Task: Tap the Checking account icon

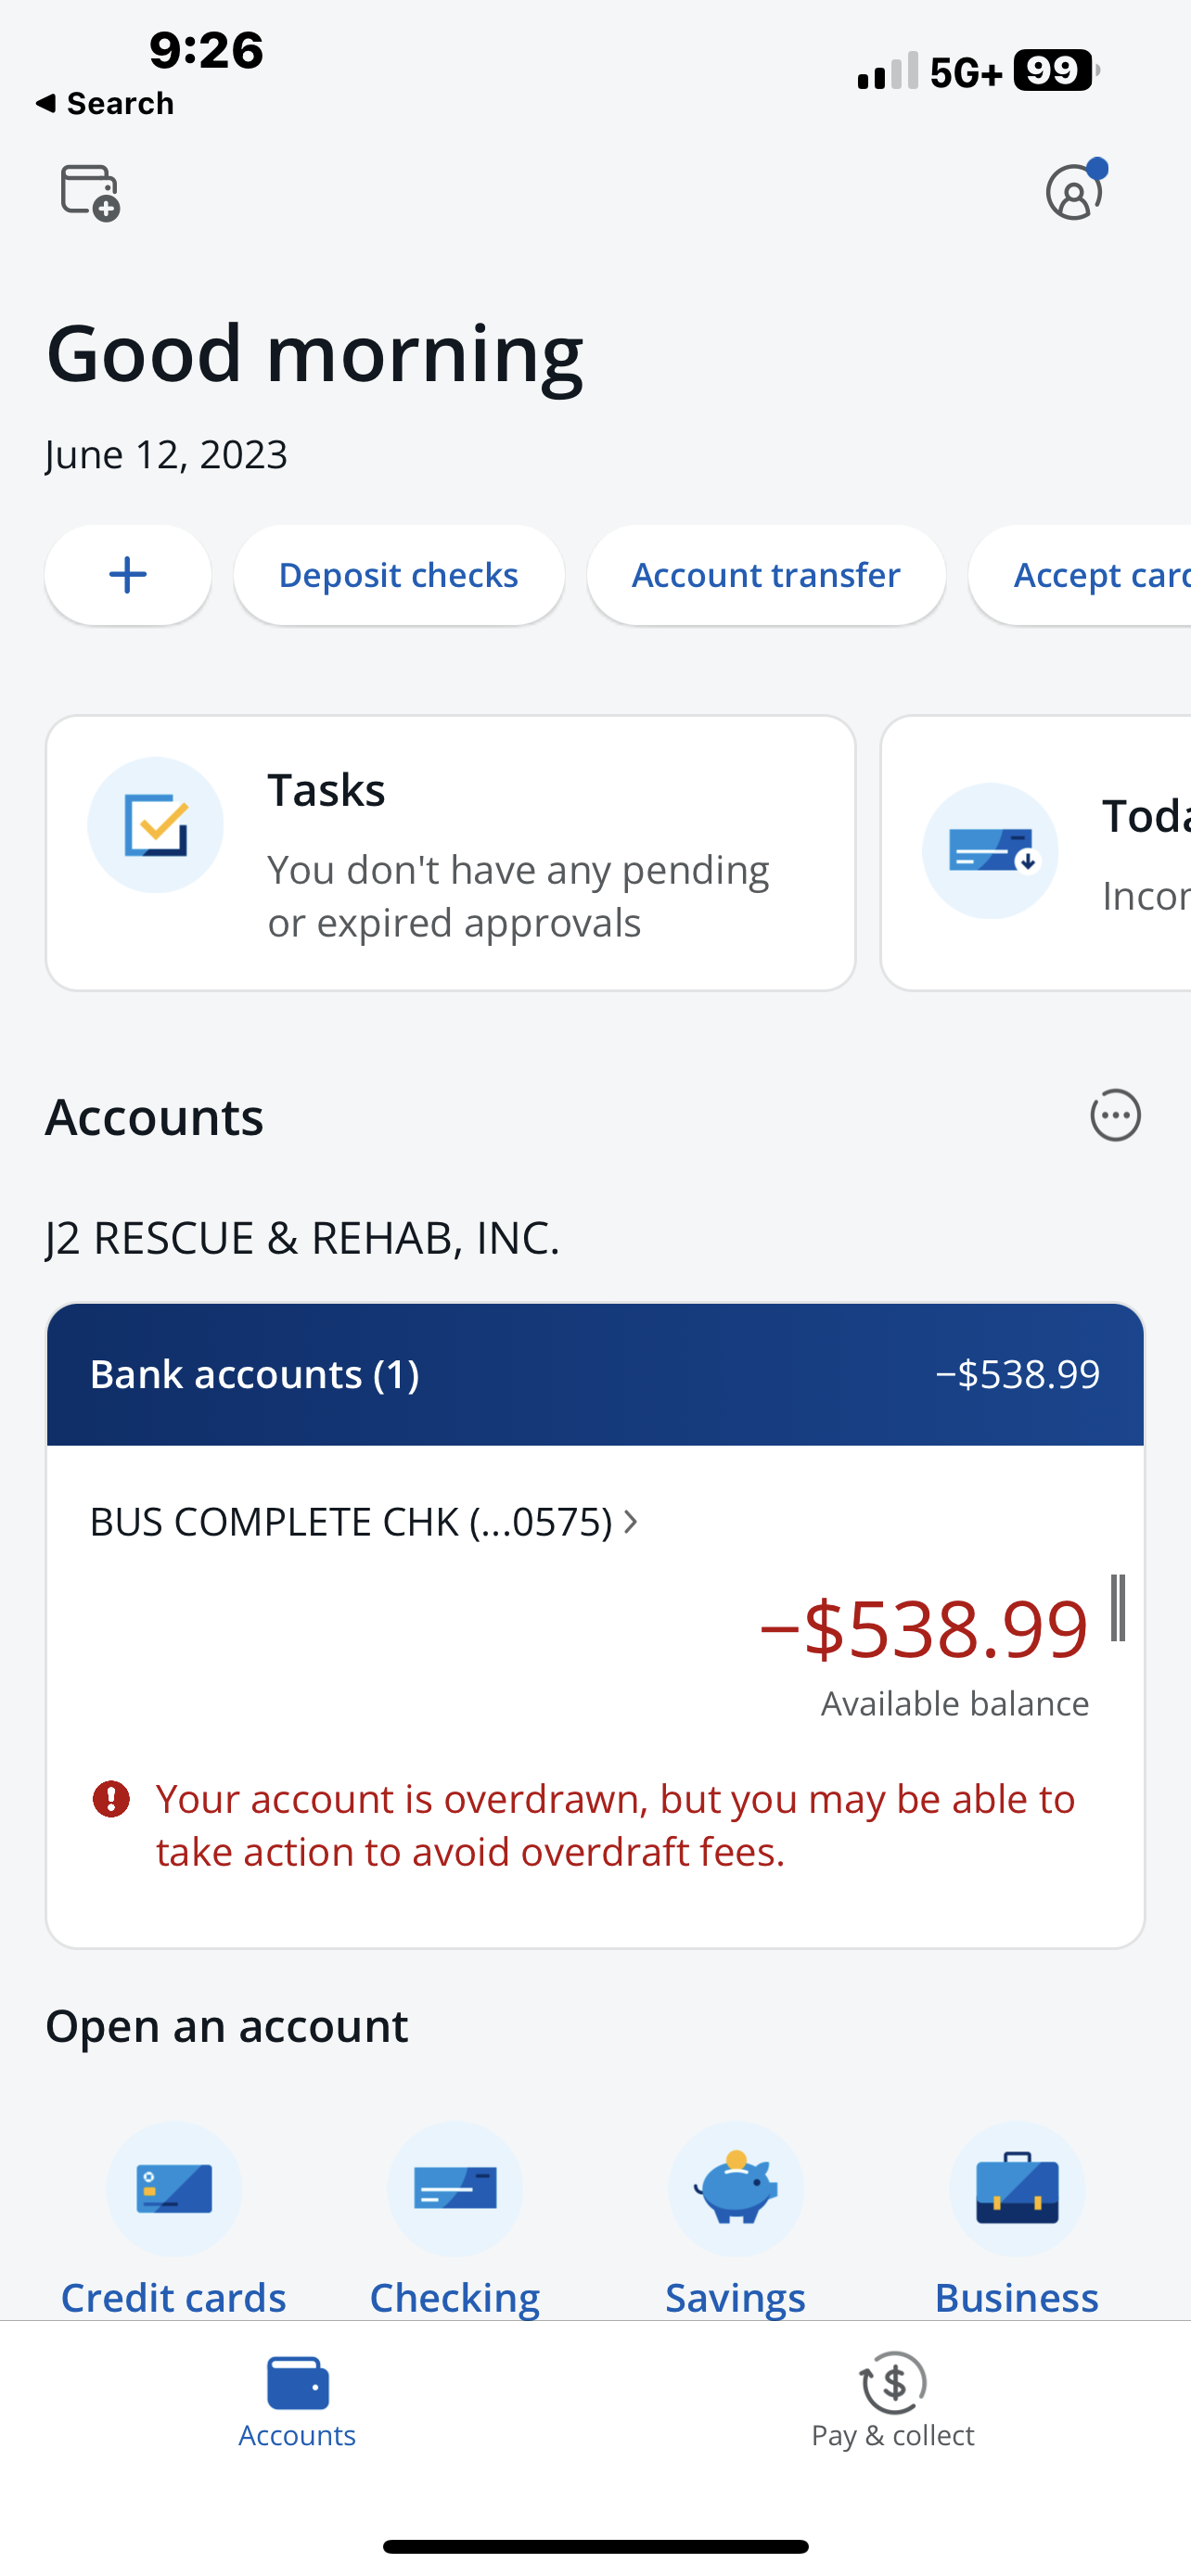Action: 455,2188
